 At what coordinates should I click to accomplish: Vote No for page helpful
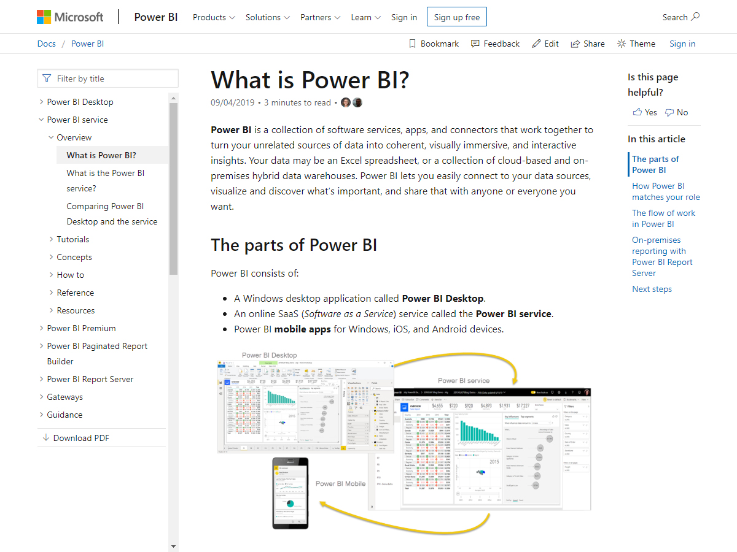click(676, 112)
